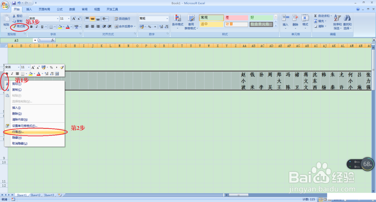Screen dimensions: 376x202
Task: Increase font size with ribbon large A button
Action: (x=74, y=18)
